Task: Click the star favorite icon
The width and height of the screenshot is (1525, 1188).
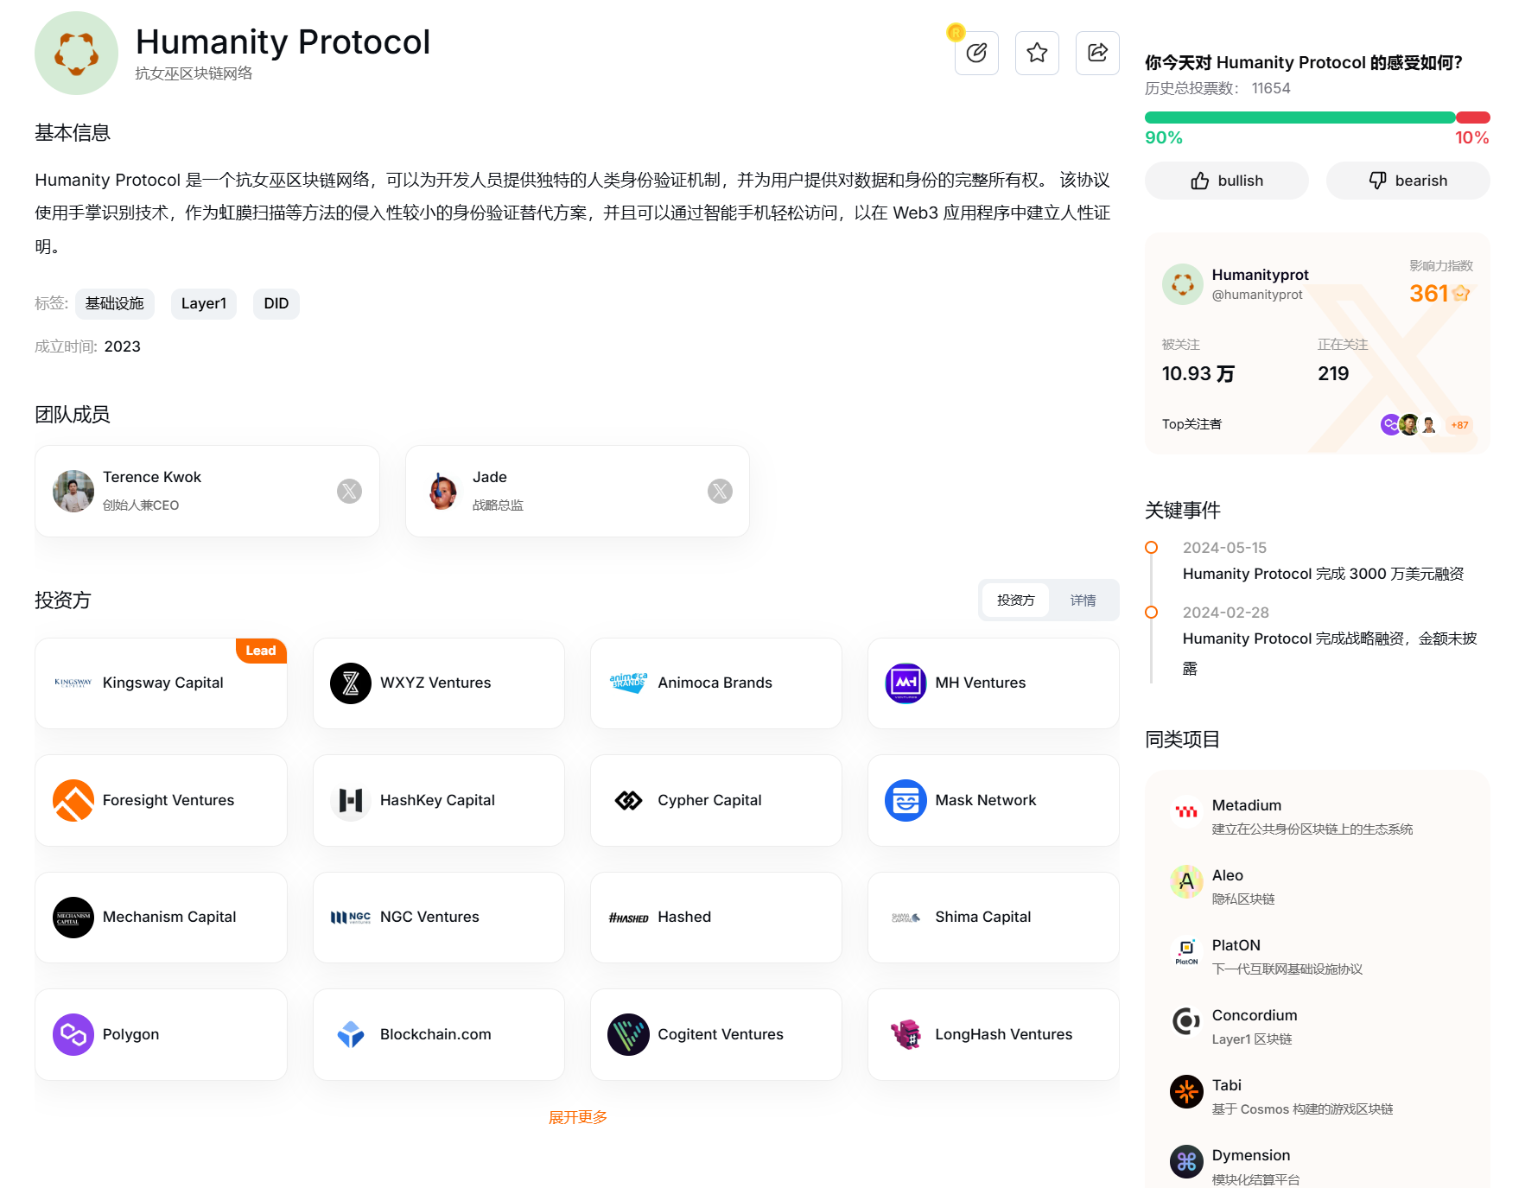Action: 1037,53
